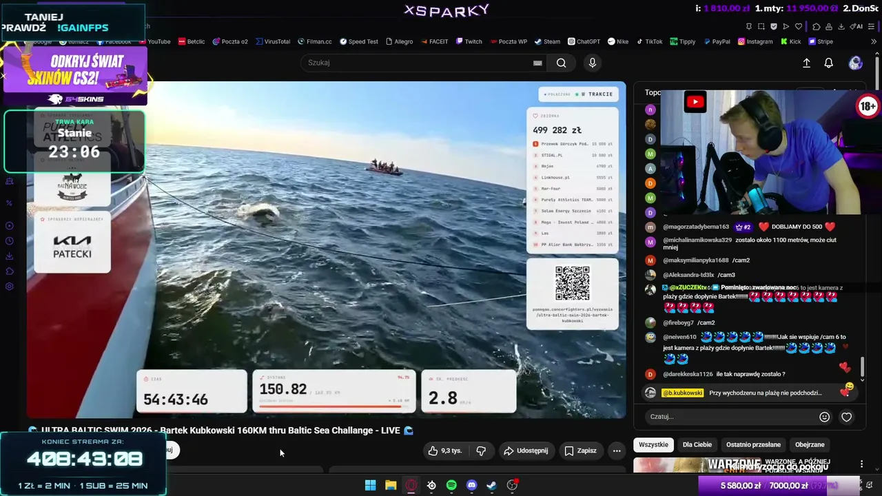Send a heart reaction in chat

coord(847,417)
